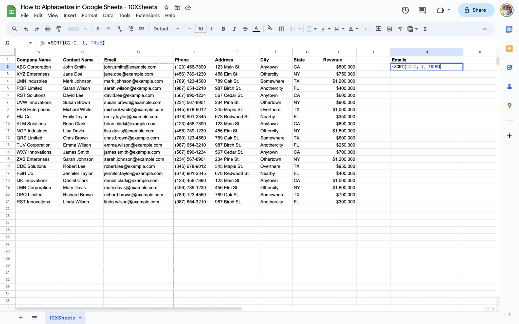Toggle bold formatting
Image resolution: width=519 pixels, height=324 pixels.
(223, 29)
